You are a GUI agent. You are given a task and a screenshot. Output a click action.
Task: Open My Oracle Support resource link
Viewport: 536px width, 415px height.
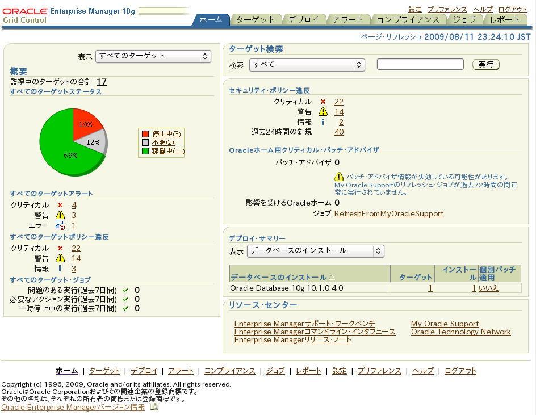coord(445,324)
